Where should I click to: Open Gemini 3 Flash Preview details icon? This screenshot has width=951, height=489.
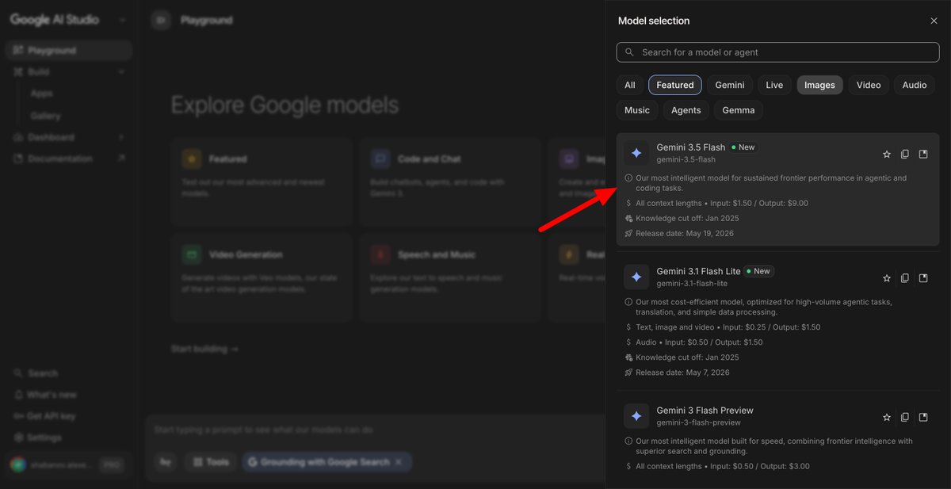923,417
